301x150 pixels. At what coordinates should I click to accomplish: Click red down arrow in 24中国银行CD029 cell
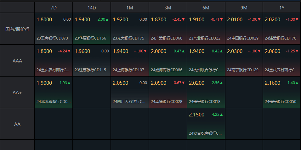259,19
